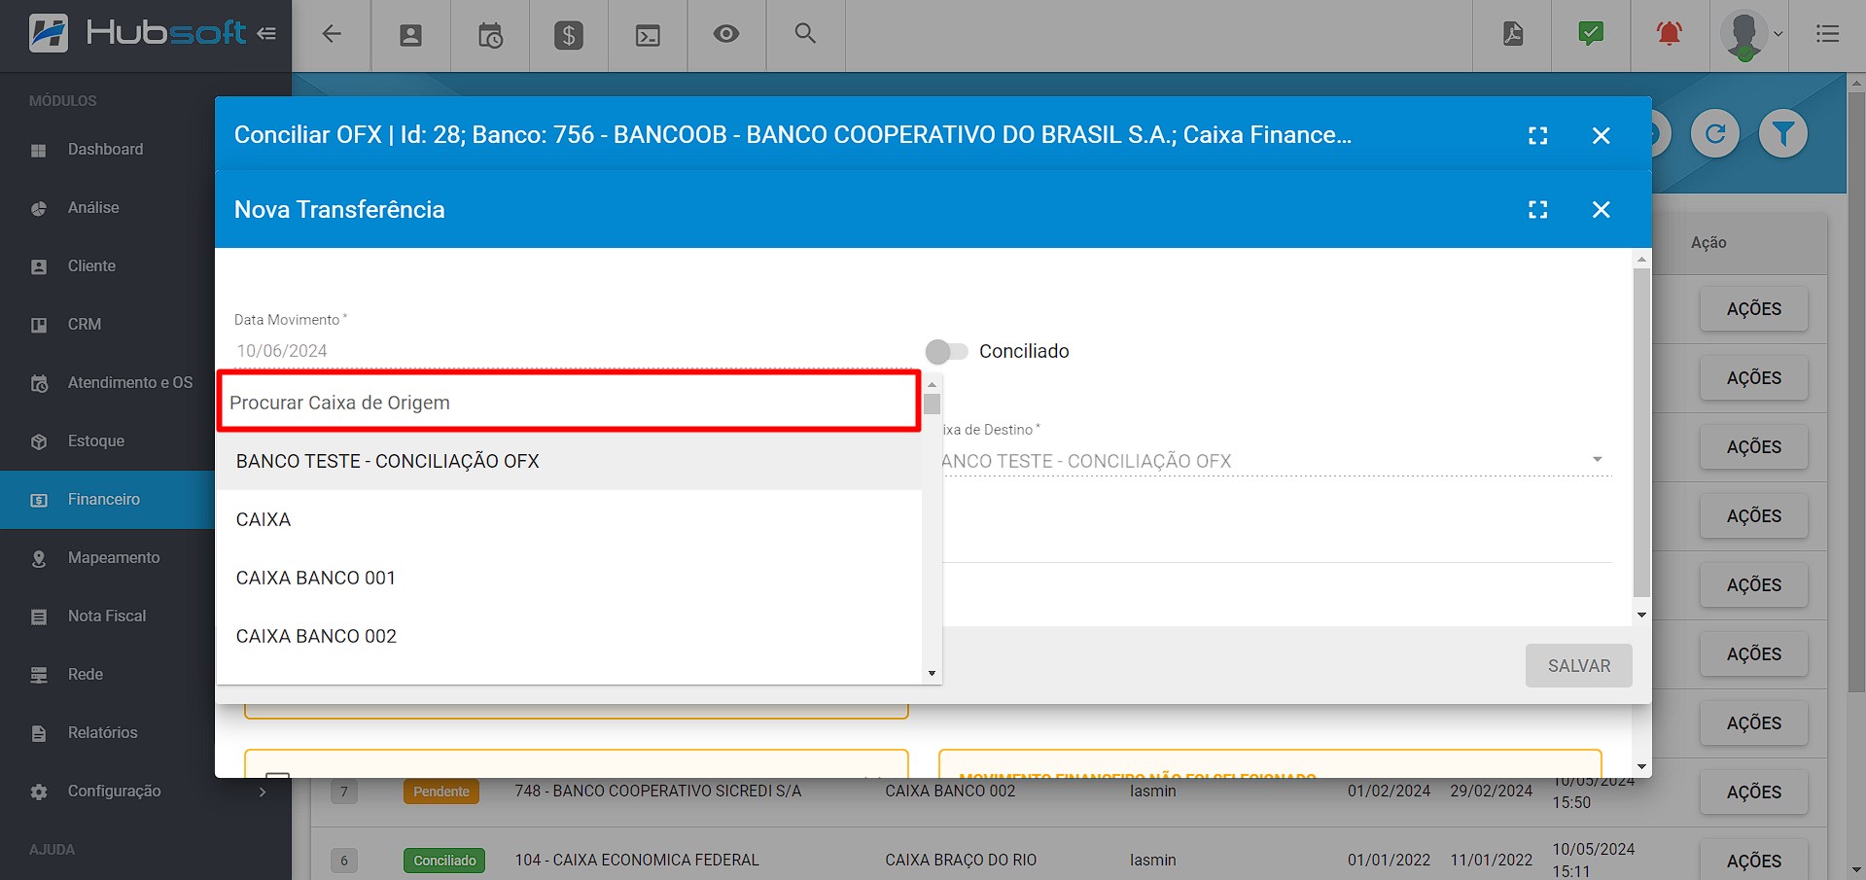This screenshot has width=1866, height=880.
Task: Click the SALVAR button
Action: click(1578, 666)
